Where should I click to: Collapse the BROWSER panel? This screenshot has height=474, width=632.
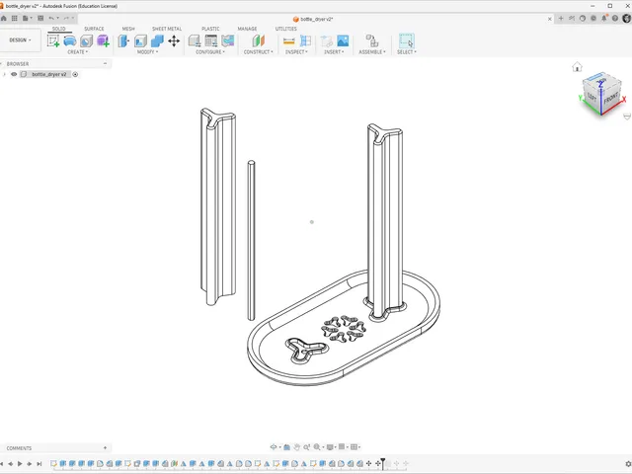105,63
